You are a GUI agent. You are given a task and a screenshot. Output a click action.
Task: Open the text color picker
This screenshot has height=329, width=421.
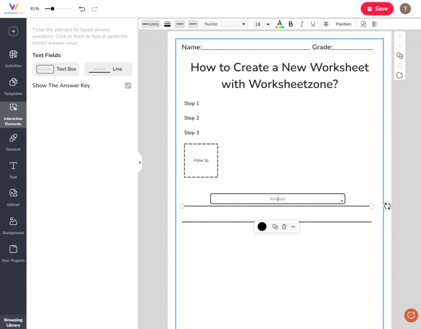280,24
